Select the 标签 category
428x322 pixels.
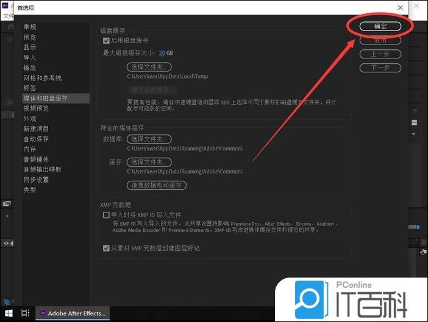(x=29, y=88)
